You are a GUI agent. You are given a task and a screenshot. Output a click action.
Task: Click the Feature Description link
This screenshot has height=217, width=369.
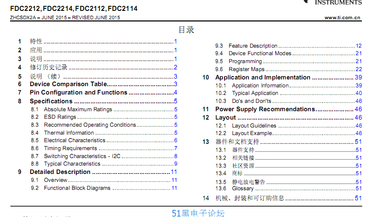[x=253, y=46]
